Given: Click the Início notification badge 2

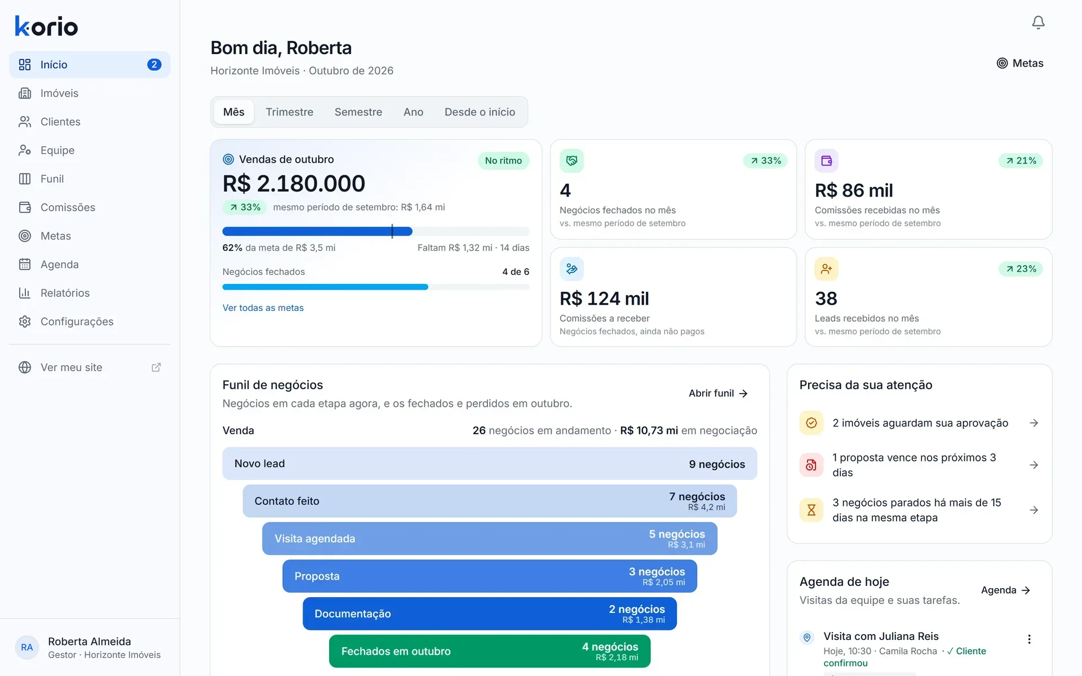Looking at the screenshot, I should (x=154, y=65).
